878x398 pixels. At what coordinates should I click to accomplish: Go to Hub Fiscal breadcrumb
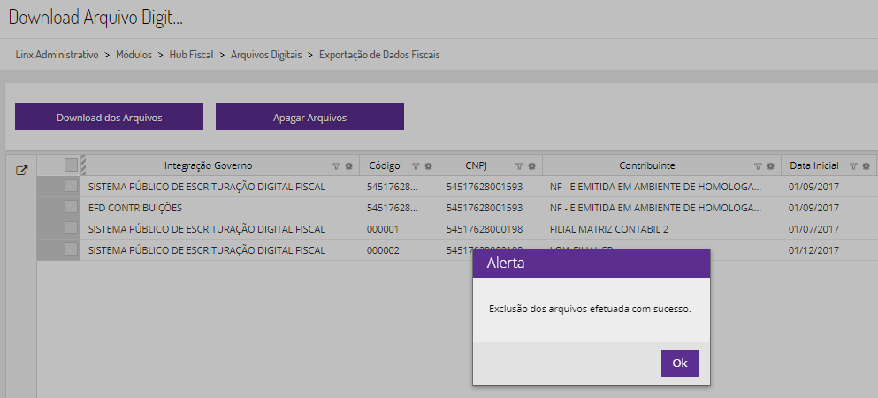tap(192, 55)
